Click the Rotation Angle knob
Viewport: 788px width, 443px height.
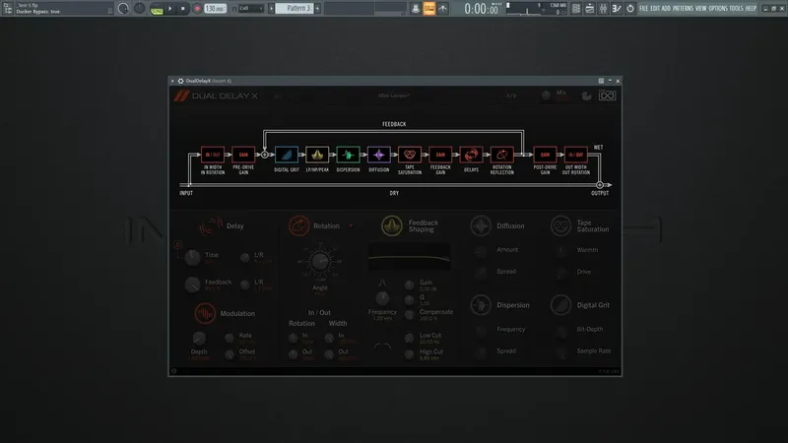click(x=319, y=261)
